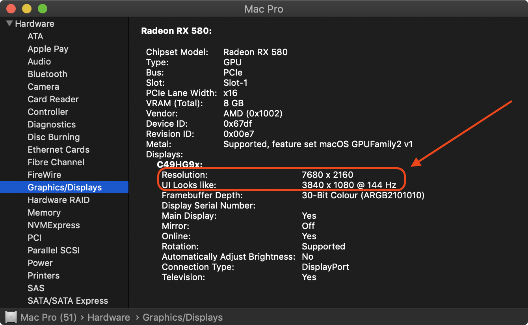Click the Radeon RX 580 heading
The image size is (528, 325).
click(x=177, y=30)
